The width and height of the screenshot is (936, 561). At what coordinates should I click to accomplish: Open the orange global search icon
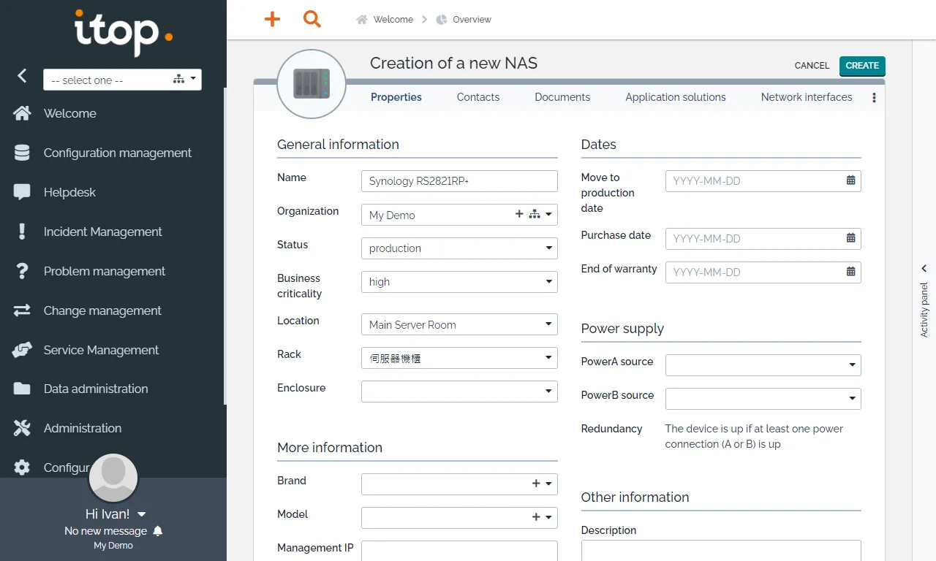312,20
